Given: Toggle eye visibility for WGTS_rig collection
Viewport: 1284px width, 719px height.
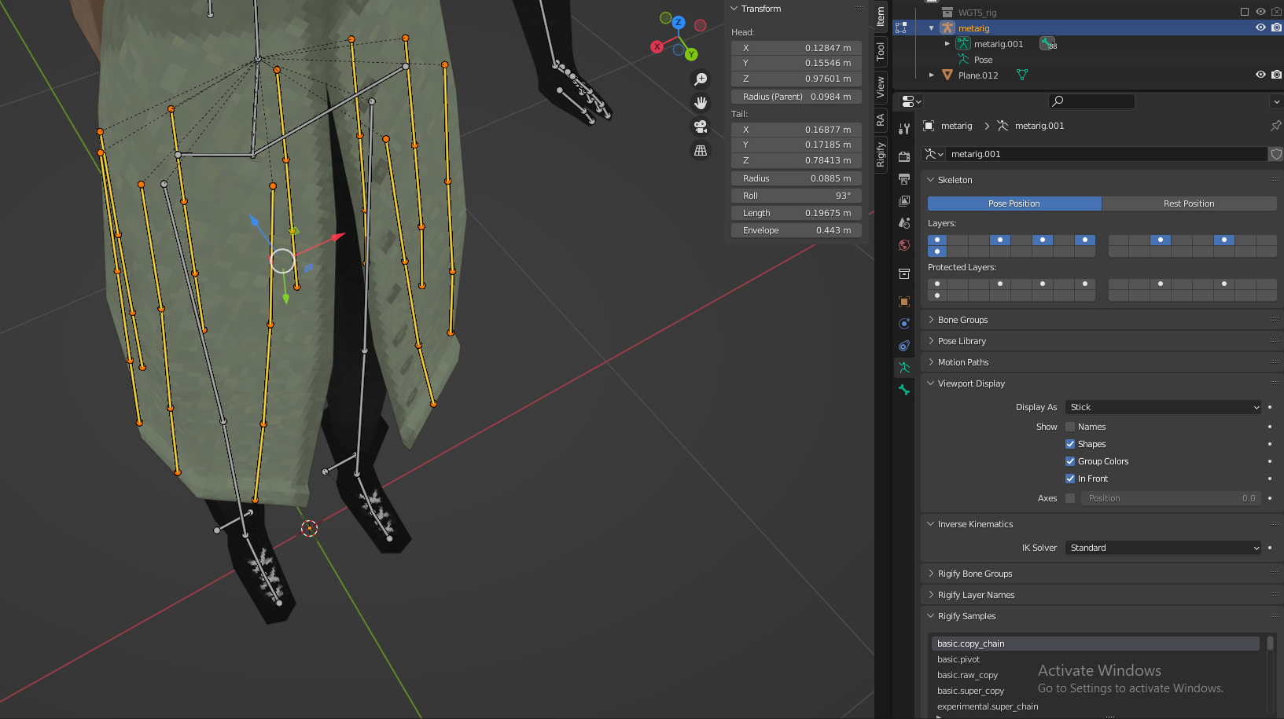Looking at the screenshot, I should coord(1260,12).
